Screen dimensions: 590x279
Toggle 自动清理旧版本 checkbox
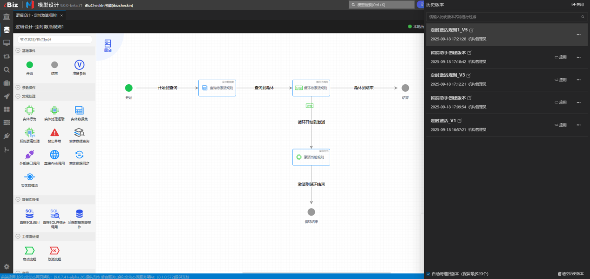click(428, 274)
